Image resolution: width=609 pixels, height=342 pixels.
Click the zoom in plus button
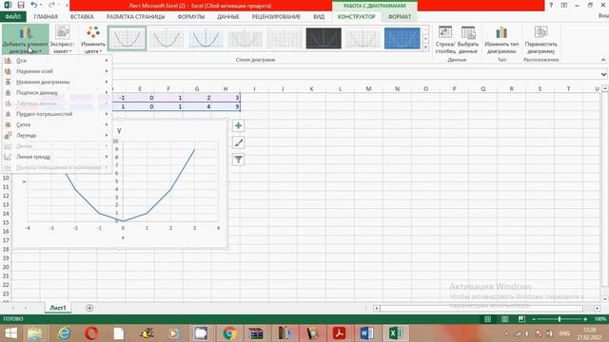585,319
